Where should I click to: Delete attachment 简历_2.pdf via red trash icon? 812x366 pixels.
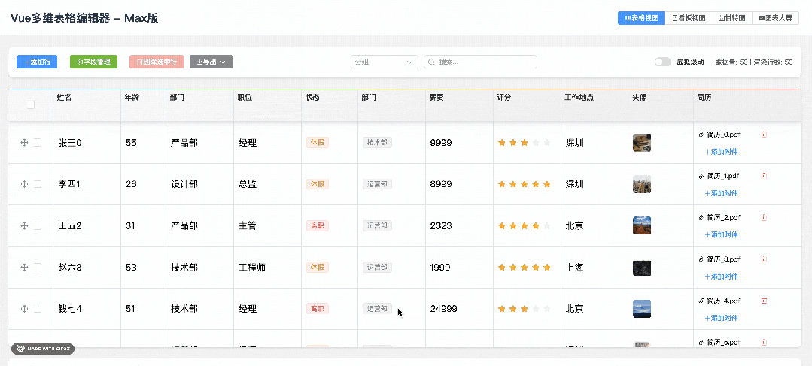(764, 217)
